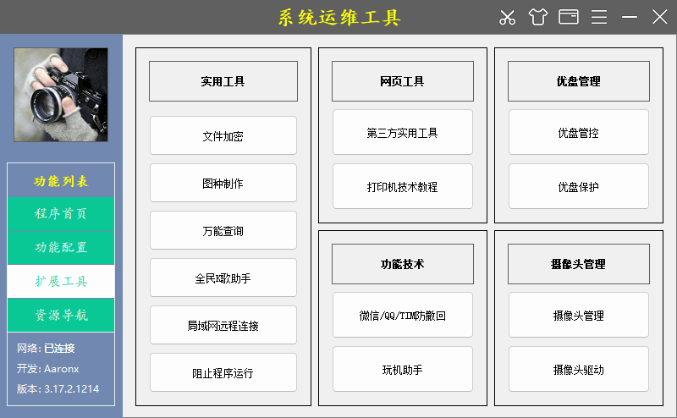This screenshot has width=677, height=418.
Task: Minimize the window from title bar
Action: (x=630, y=17)
